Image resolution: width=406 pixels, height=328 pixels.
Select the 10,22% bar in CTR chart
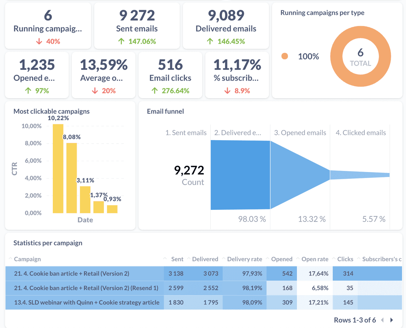pos(58,169)
